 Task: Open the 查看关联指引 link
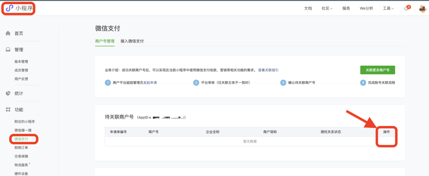(268, 70)
